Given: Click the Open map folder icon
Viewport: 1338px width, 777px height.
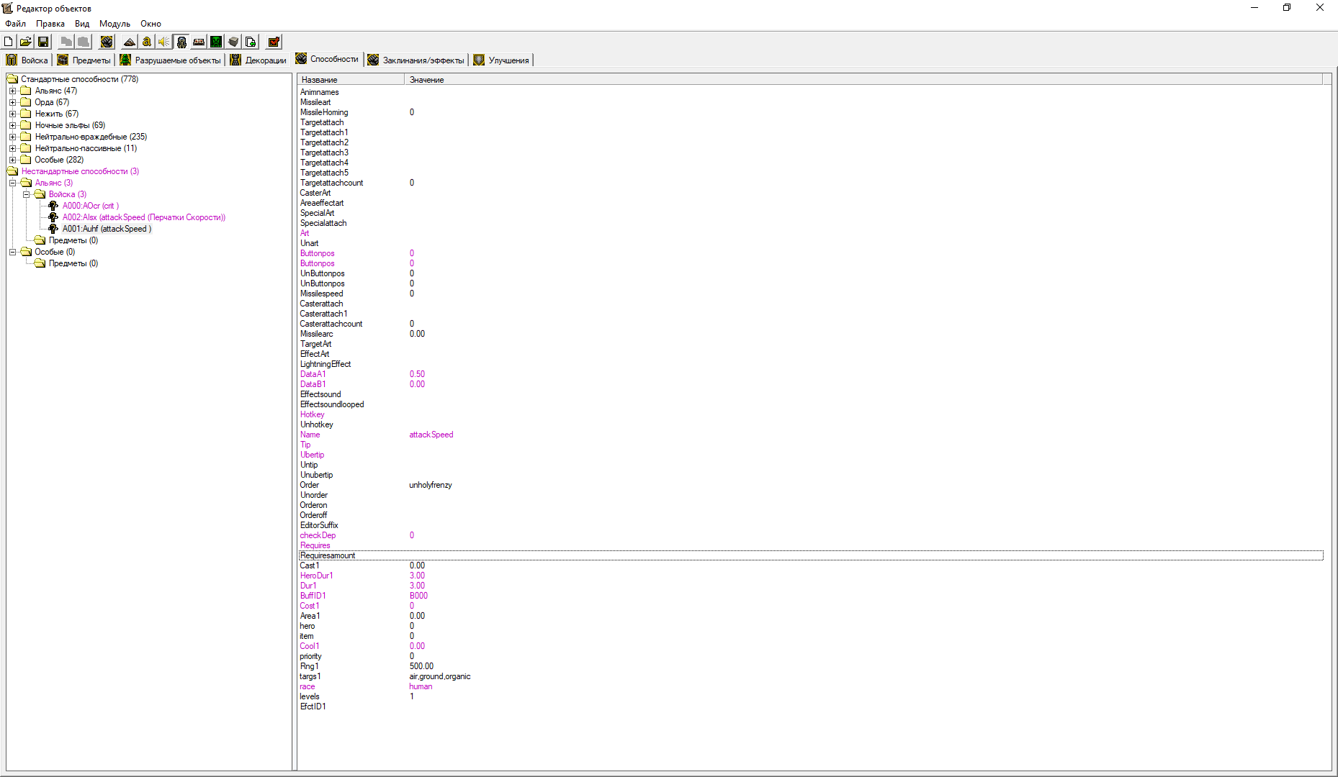Looking at the screenshot, I should coord(26,42).
